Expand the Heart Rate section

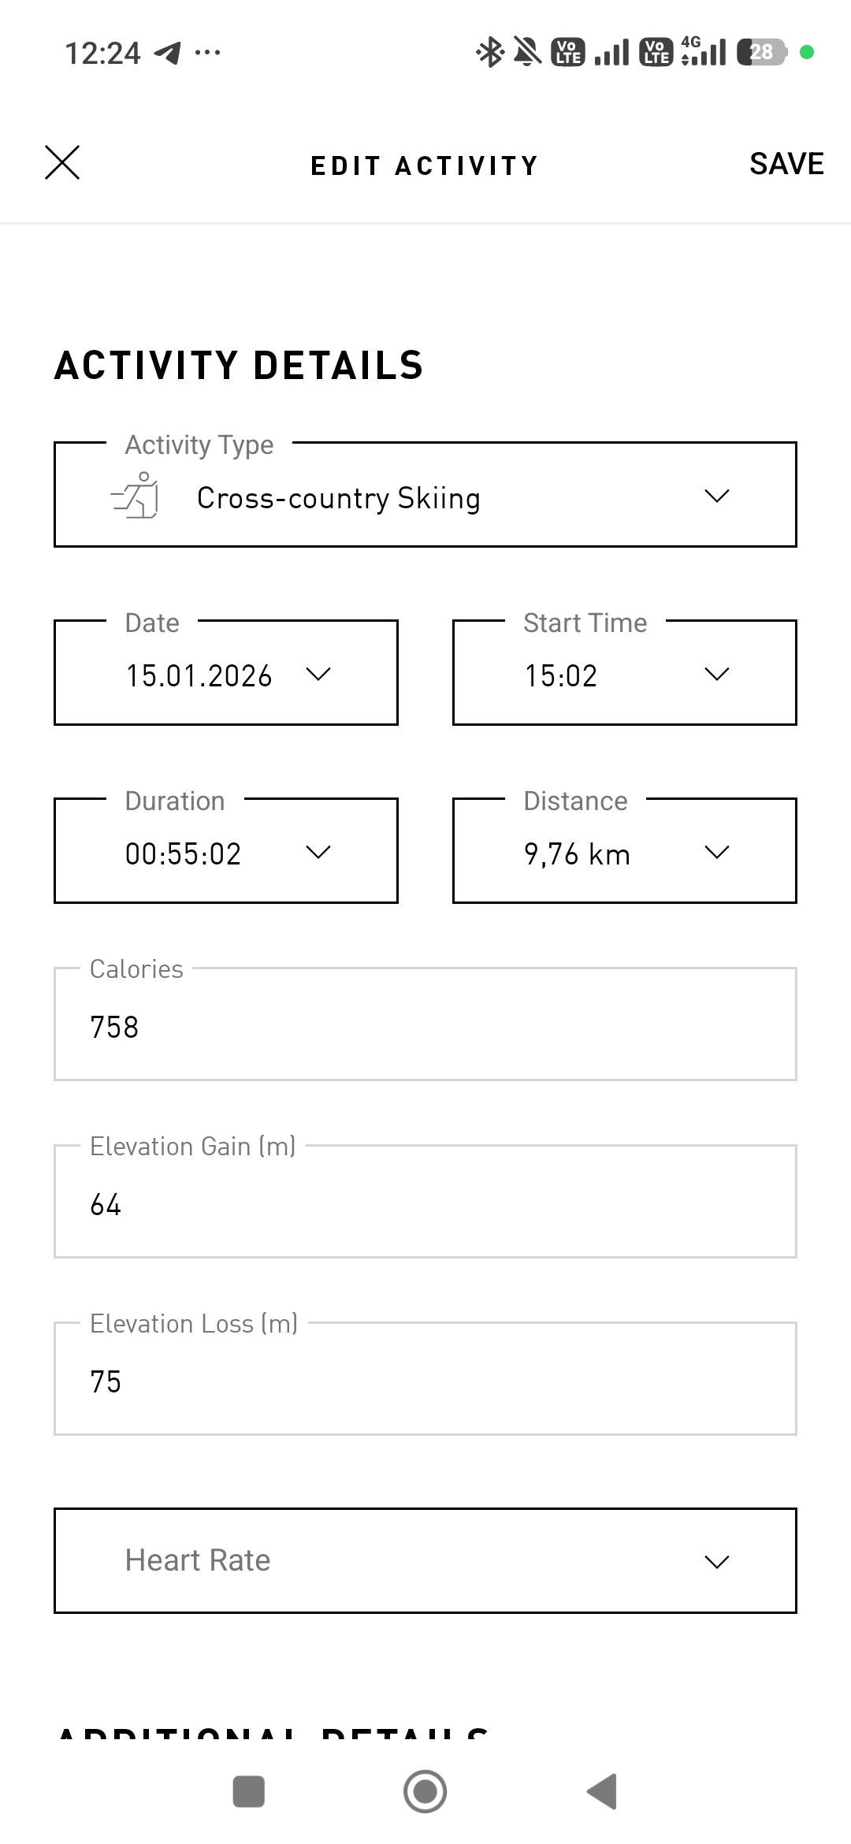425,1560
